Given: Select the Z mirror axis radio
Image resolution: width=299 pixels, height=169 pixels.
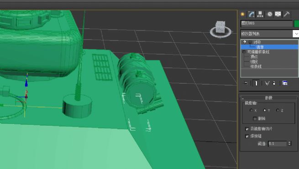Looking at the screenshot, I should (x=278, y=110).
